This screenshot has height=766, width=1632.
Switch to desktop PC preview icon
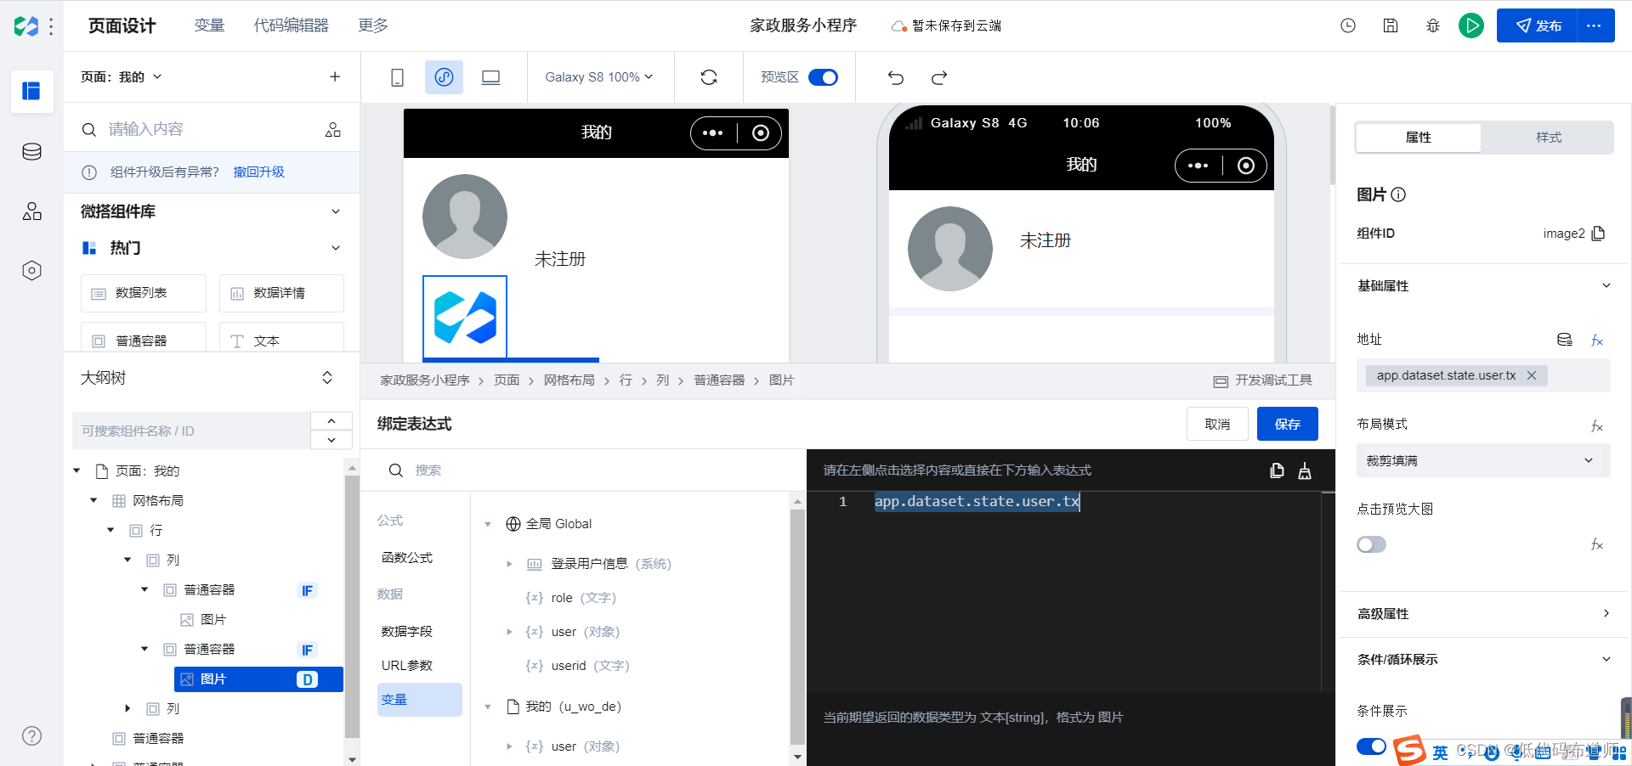(490, 77)
